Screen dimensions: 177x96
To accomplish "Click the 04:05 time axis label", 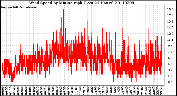I will pyautogui.click(x=30, y=91).
